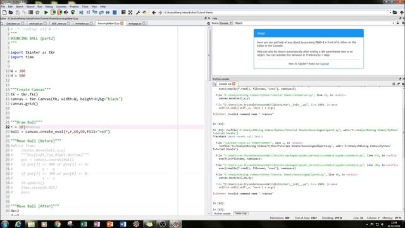Click the Run file green play button
The width and height of the screenshot is (405, 228).
(x=46, y=12)
